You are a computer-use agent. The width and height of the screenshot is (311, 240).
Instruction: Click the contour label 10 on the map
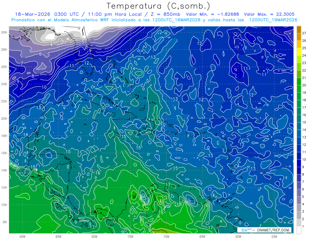click(x=44, y=87)
